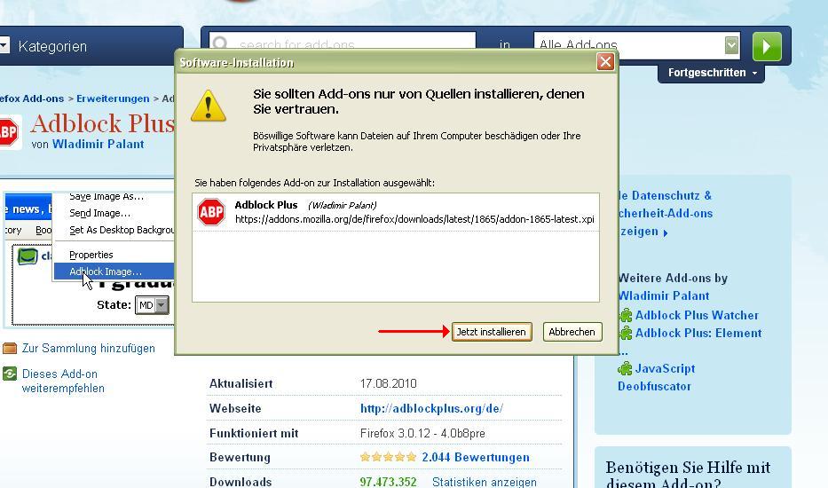The width and height of the screenshot is (828, 488).
Task: Click the green search go button
Action: coord(767,46)
